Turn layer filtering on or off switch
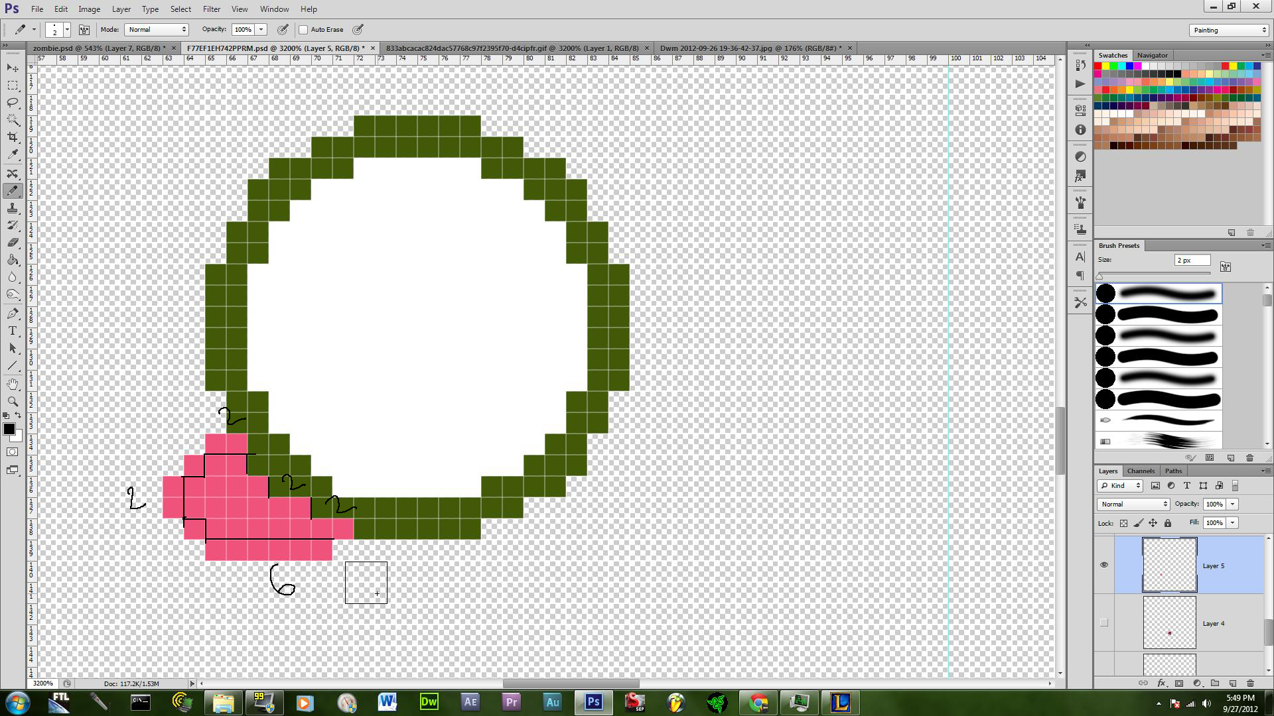Image resolution: width=1274 pixels, height=716 pixels. 1235,486
